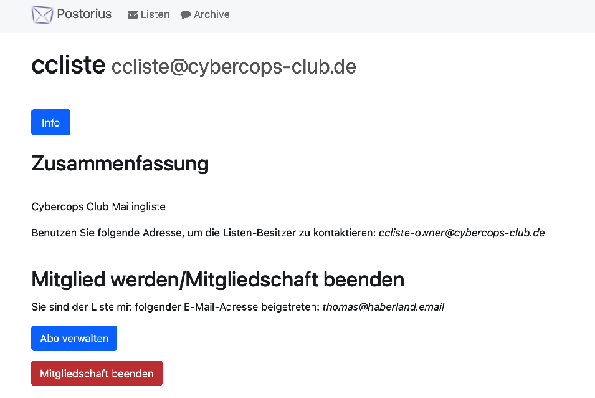Click the "Sie sind der Liste" sentence
Screen dimensions: 595x398
point(176,307)
